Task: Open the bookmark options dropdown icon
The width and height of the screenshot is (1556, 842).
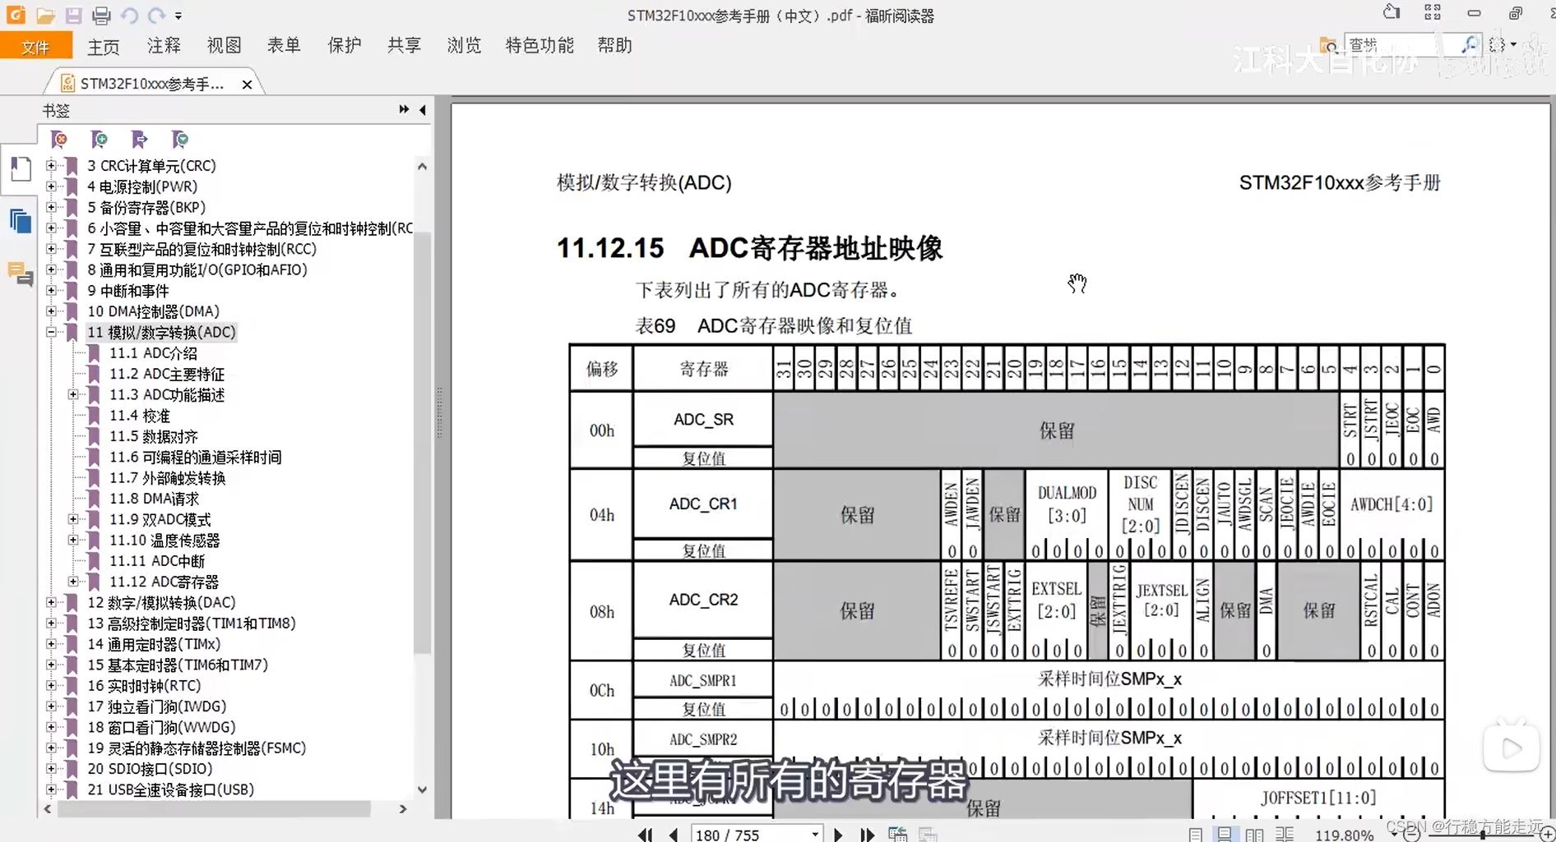Action: click(x=179, y=140)
